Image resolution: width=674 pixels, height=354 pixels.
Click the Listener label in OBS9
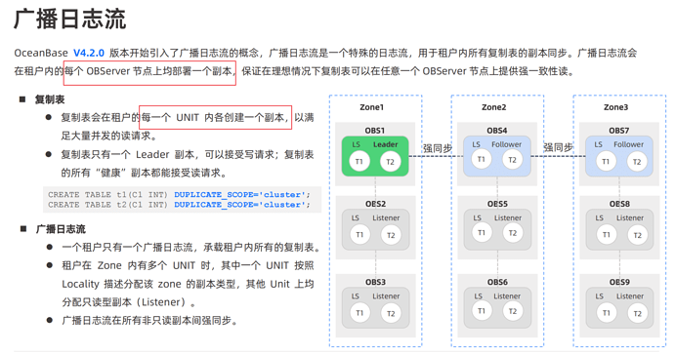(x=630, y=296)
